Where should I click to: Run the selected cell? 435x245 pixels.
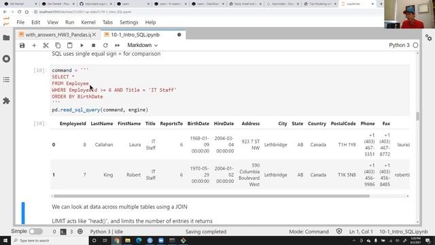(82, 46)
